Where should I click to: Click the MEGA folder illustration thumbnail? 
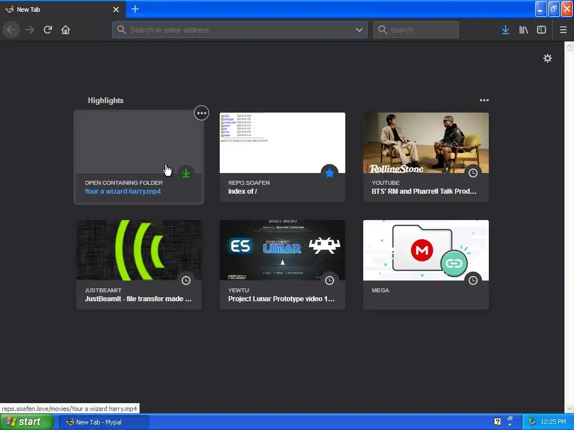pos(426,250)
